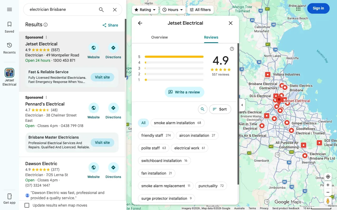Visit site for Brisbane Master Electricians ad
The height and width of the screenshot is (210, 337).
(102, 143)
